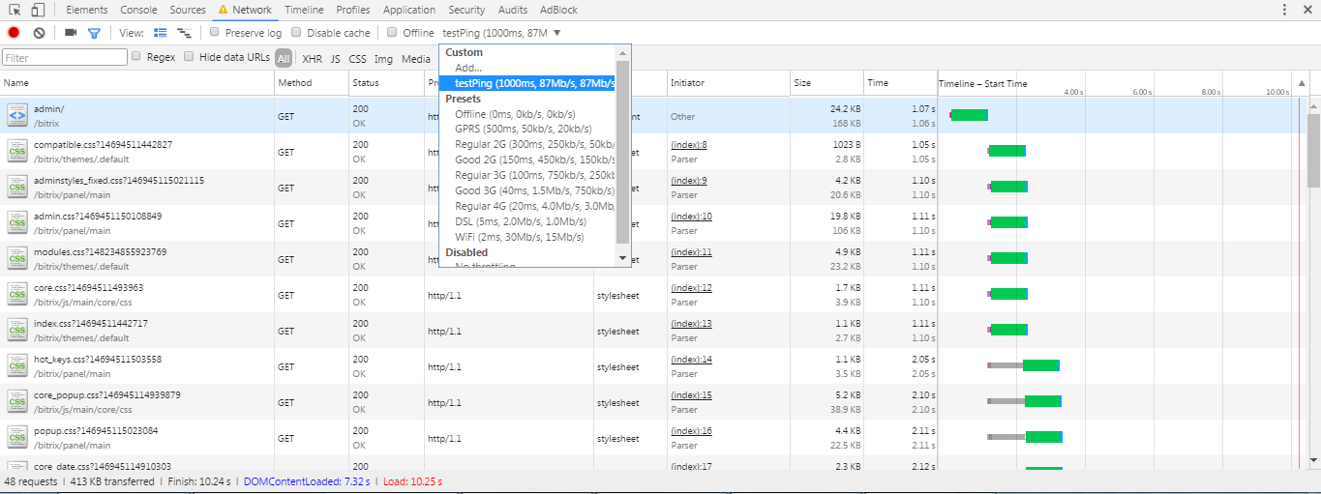Select the GPRS throttling preset
Screen dimensions: 1321x494
pos(523,130)
